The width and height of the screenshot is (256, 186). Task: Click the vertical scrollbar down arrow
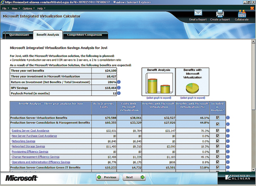pos(253,170)
